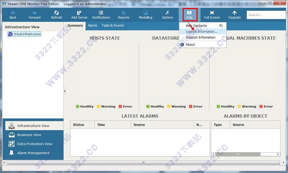Open the Tasks & Events tab
The width and height of the screenshot is (288, 173).
(x=113, y=26)
